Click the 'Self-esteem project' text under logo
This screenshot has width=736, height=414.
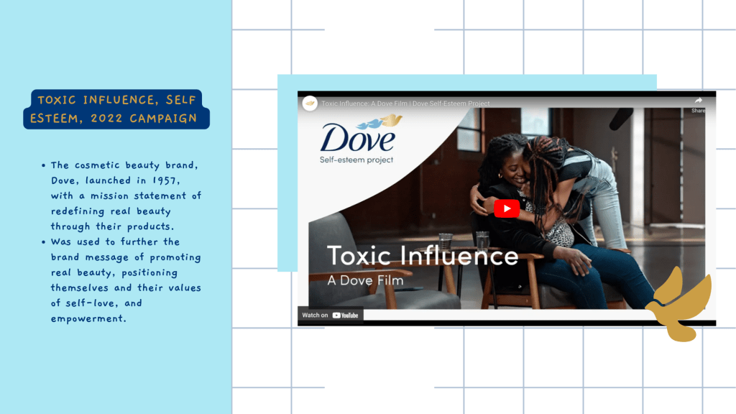click(x=356, y=160)
